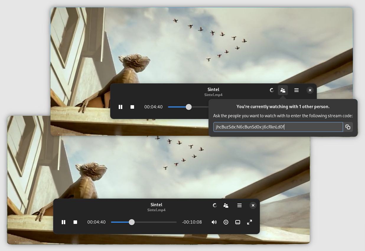Screen dimensions: 365x251
Task: Close the front Sintel player controls
Action: pyautogui.click(x=253, y=205)
